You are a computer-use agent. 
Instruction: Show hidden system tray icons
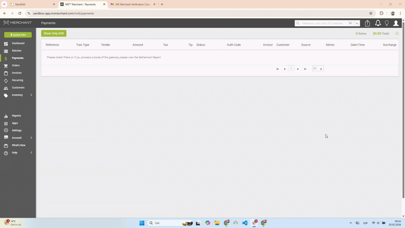point(350,223)
